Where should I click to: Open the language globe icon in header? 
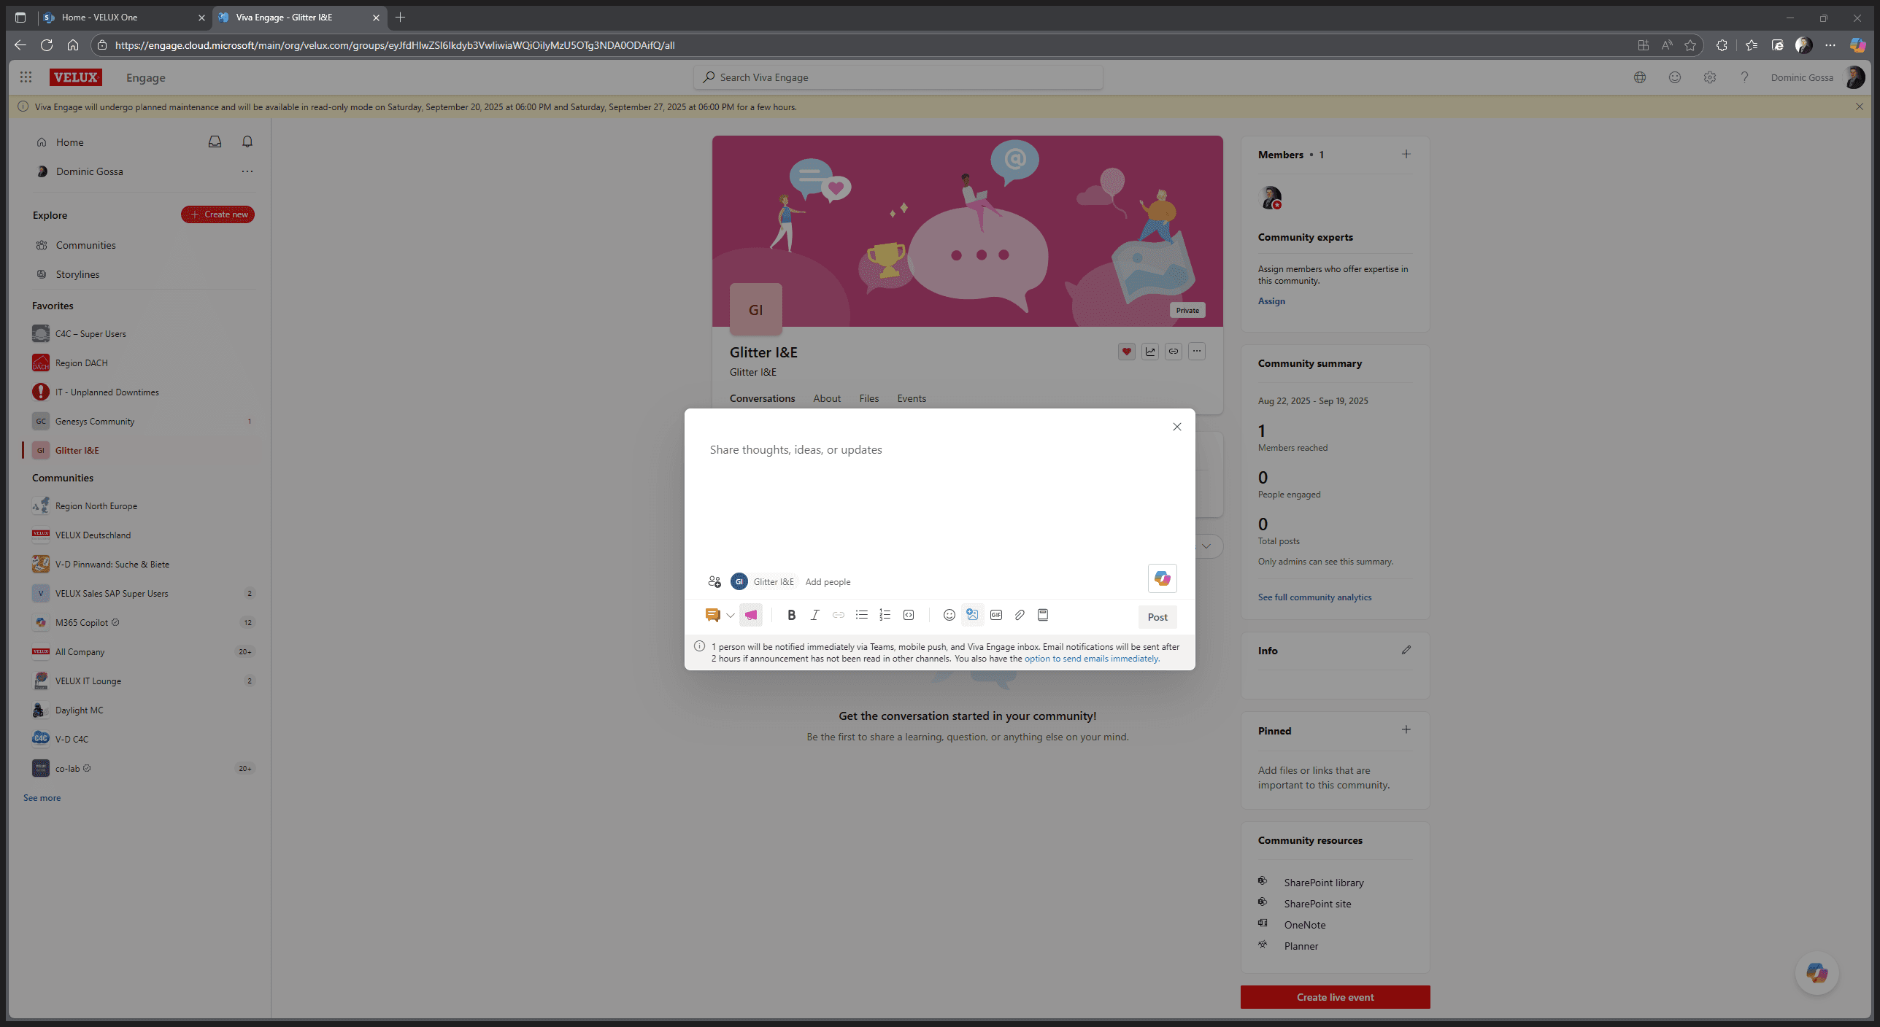[1639, 77]
